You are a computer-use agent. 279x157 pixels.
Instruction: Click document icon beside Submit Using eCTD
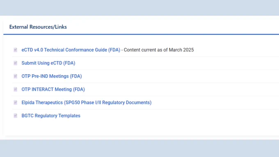16,63
